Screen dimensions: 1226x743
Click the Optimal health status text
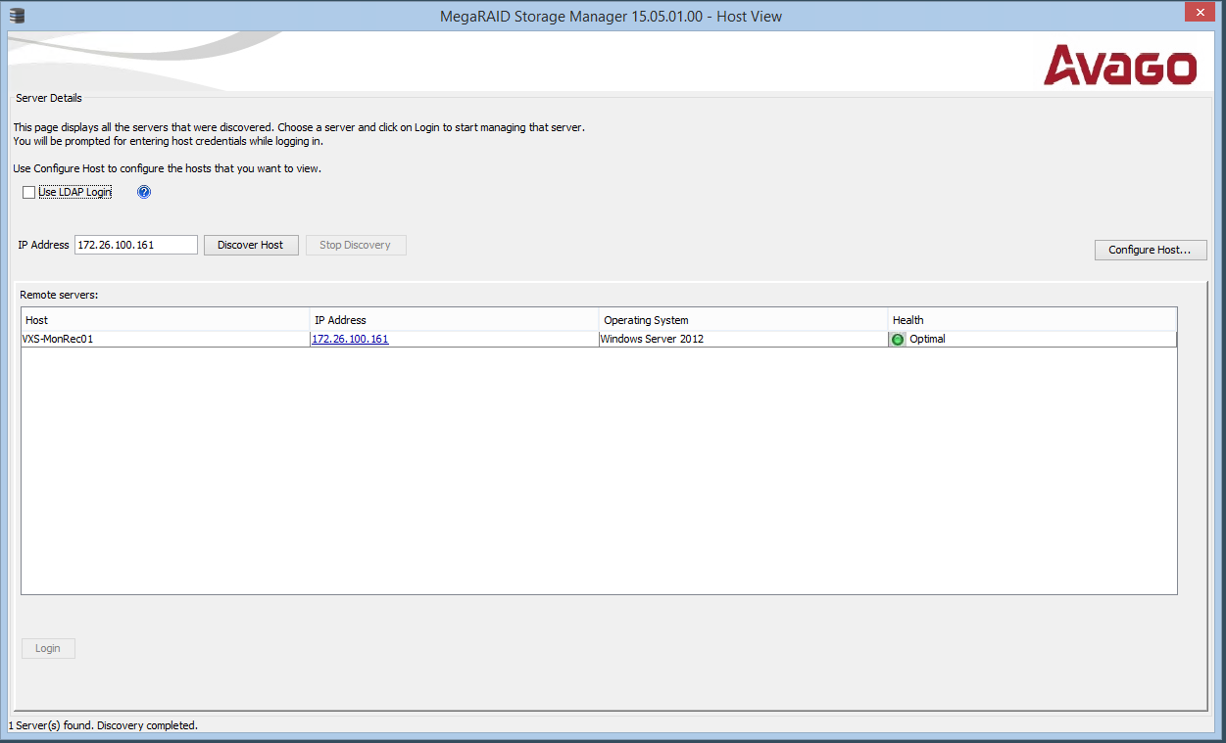pyautogui.click(x=927, y=340)
